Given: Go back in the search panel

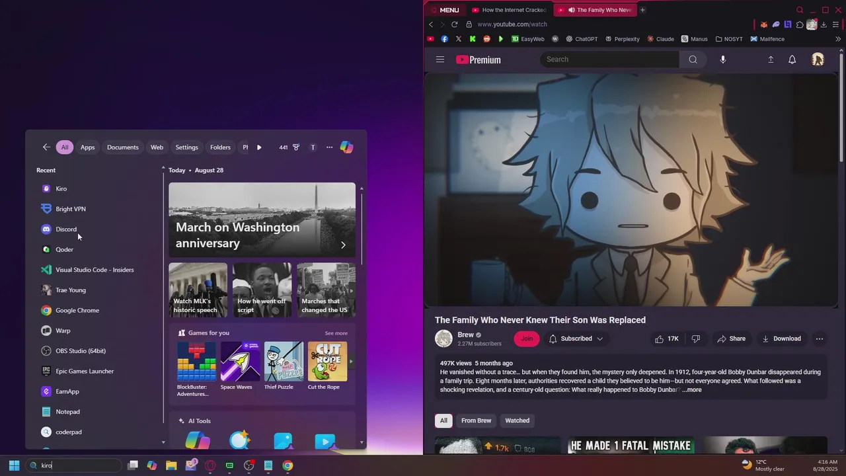Looking at the screenshot, I should point(46,147).
